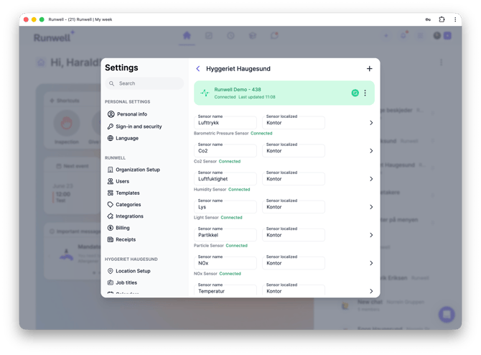This screenshot has width=481, height=355.
Task: Click the 'Barometric Pressure Sensor' label
Action: [221, 133]
